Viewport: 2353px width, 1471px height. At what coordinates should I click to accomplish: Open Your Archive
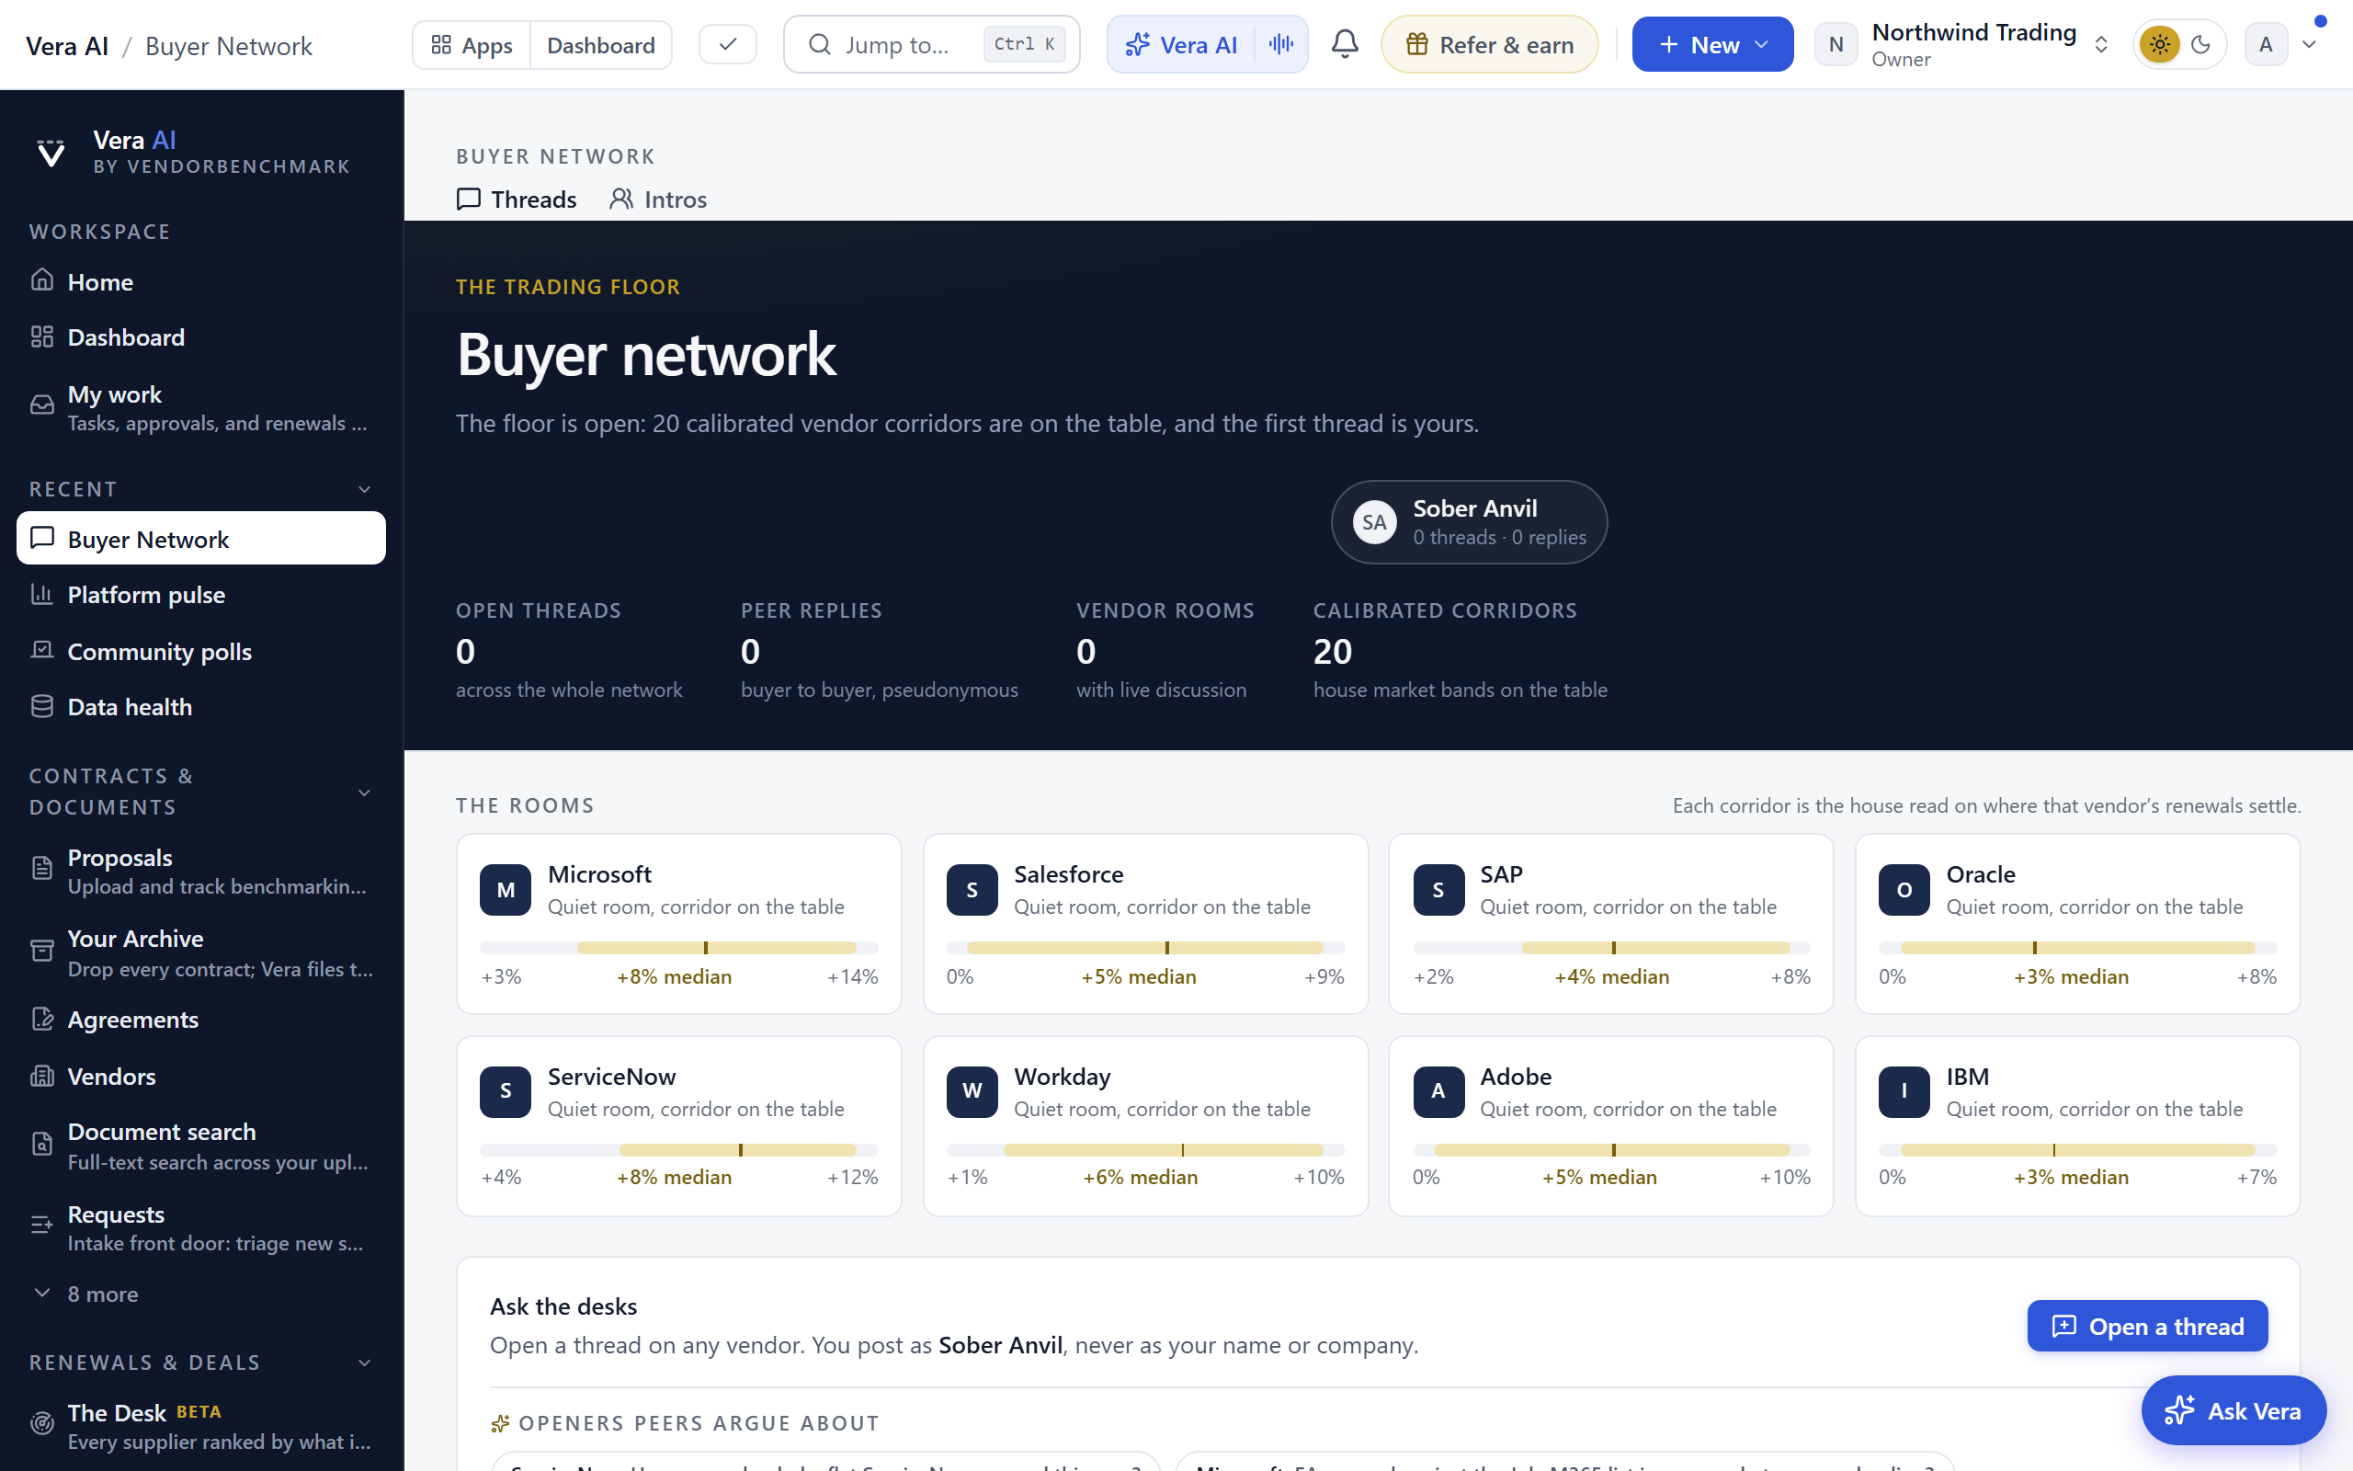click(201, 952)
